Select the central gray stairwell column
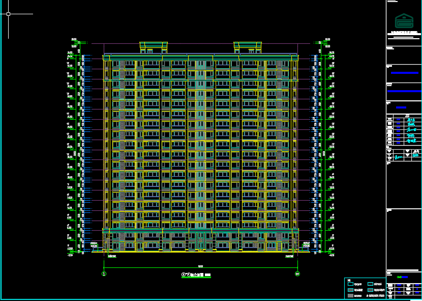422x301 pixels. click(200, 143)
